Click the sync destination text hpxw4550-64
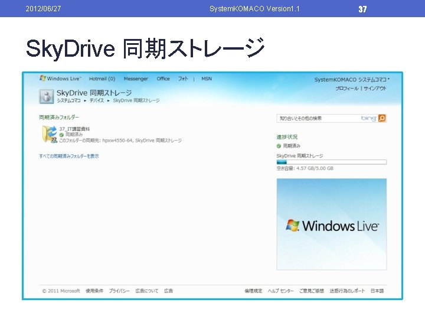 point(117,141)
